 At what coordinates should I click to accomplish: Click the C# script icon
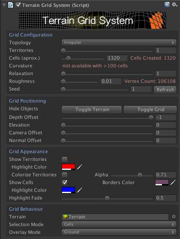click(x=11, y=5)
